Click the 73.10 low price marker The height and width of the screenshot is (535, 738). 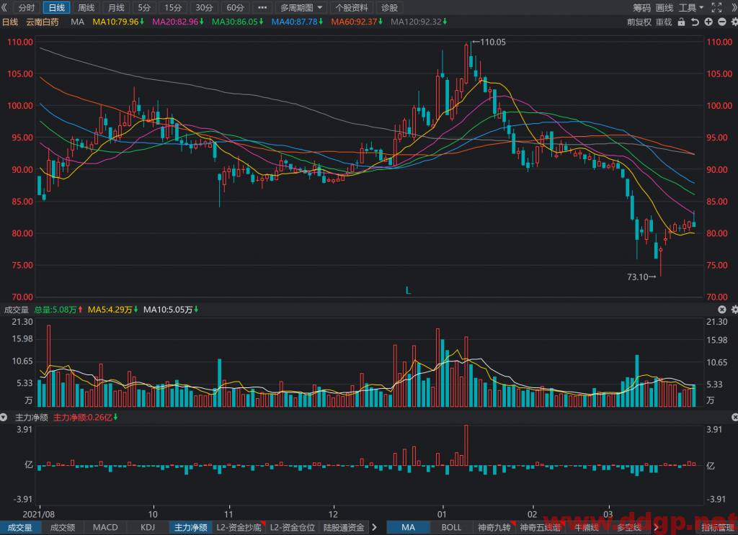point(641,277)
